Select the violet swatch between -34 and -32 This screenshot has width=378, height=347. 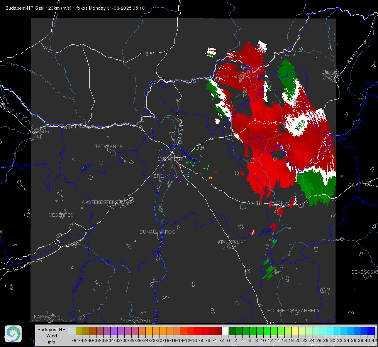click(114, 331)
